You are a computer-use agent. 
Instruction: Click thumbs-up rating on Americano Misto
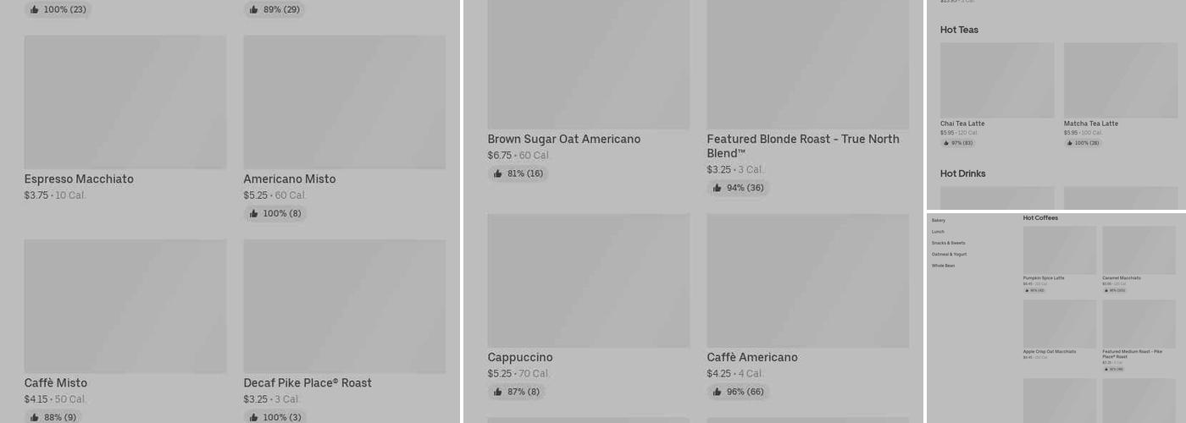274,214
